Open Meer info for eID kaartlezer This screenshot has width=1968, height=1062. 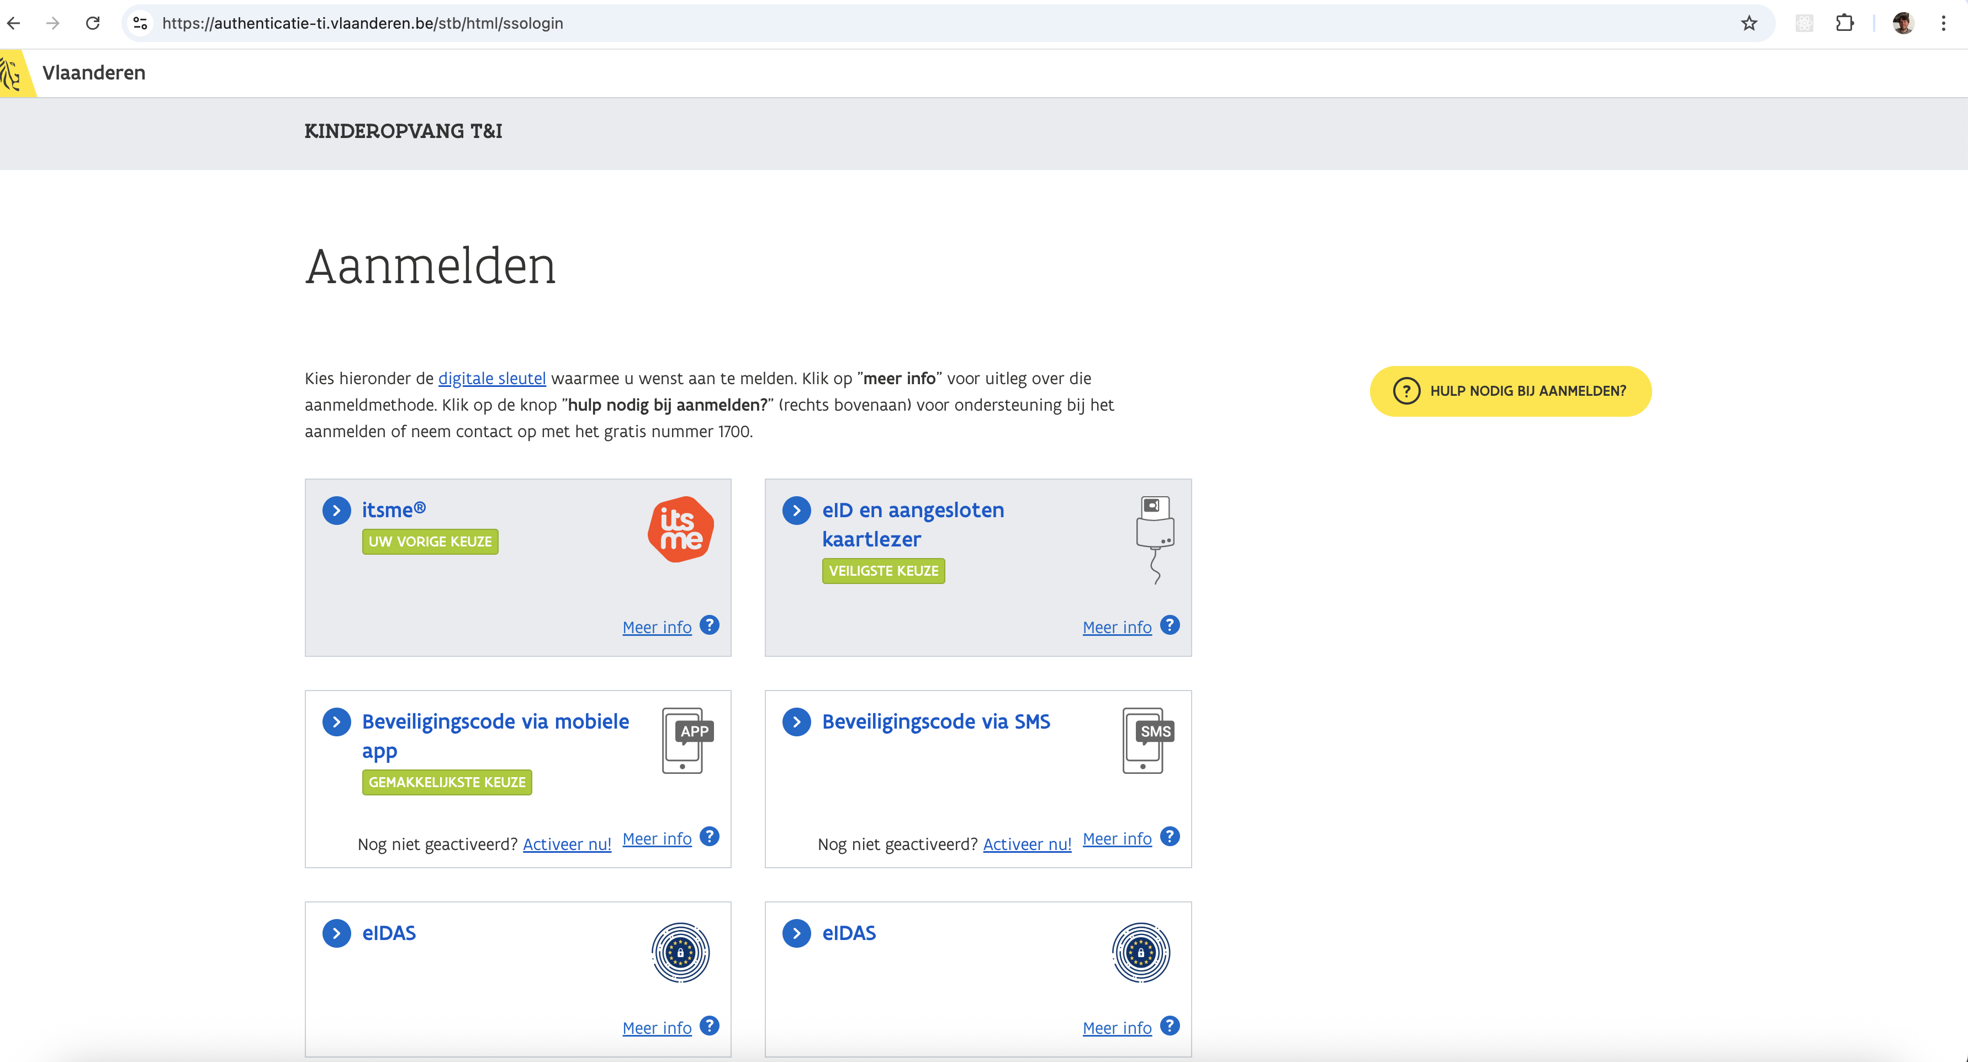tap(1117, 628)
